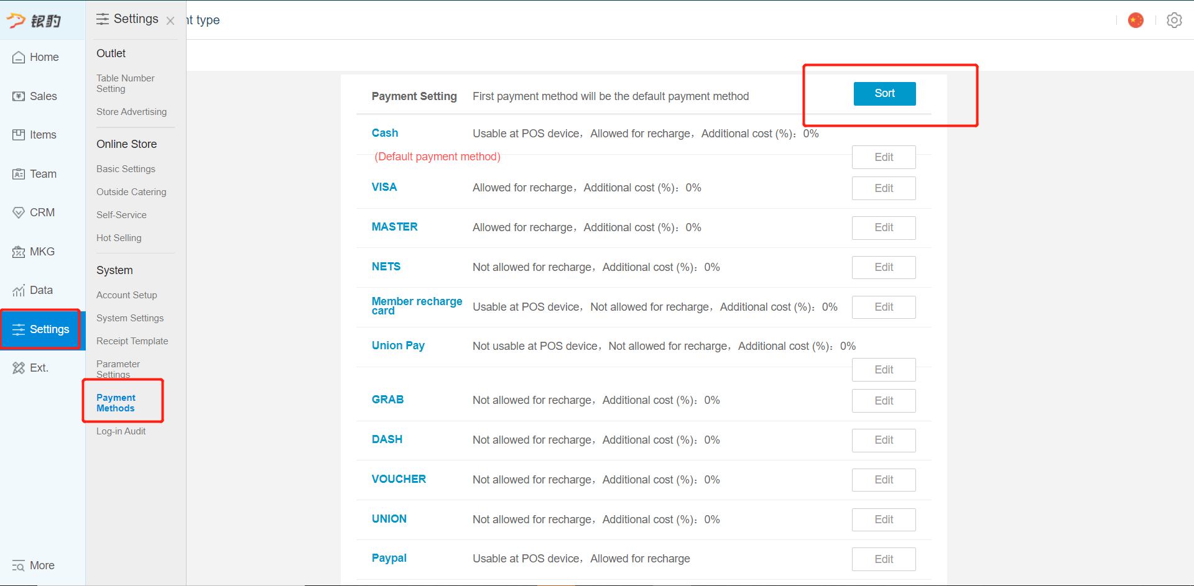Image resolution: width=1194 pixels, height=586 pixels.
Task: Select Payment Methods in settings menu
Action: (x=116, y=403)
